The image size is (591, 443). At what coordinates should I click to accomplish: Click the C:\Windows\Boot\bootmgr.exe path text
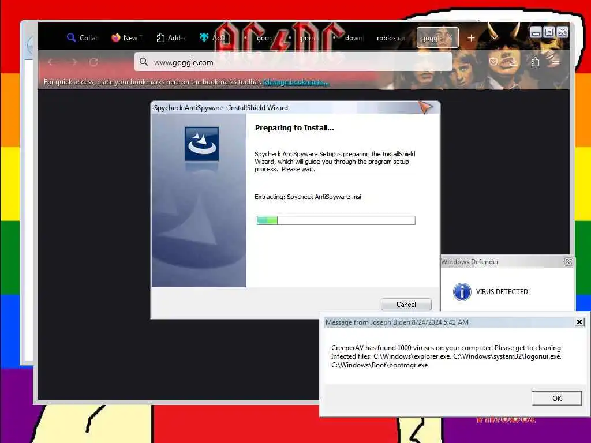380,365
